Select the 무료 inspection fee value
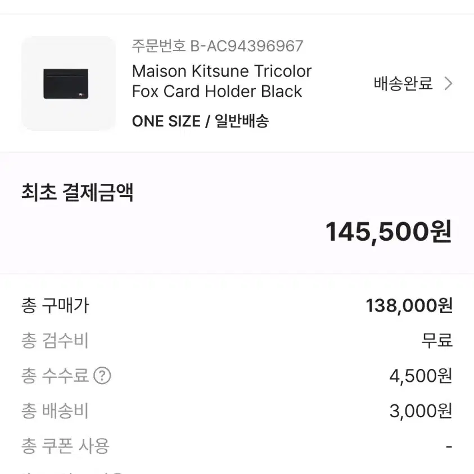The width and height of the screenshot is (474, 474). pyautogui.click(x=437, y=341)
